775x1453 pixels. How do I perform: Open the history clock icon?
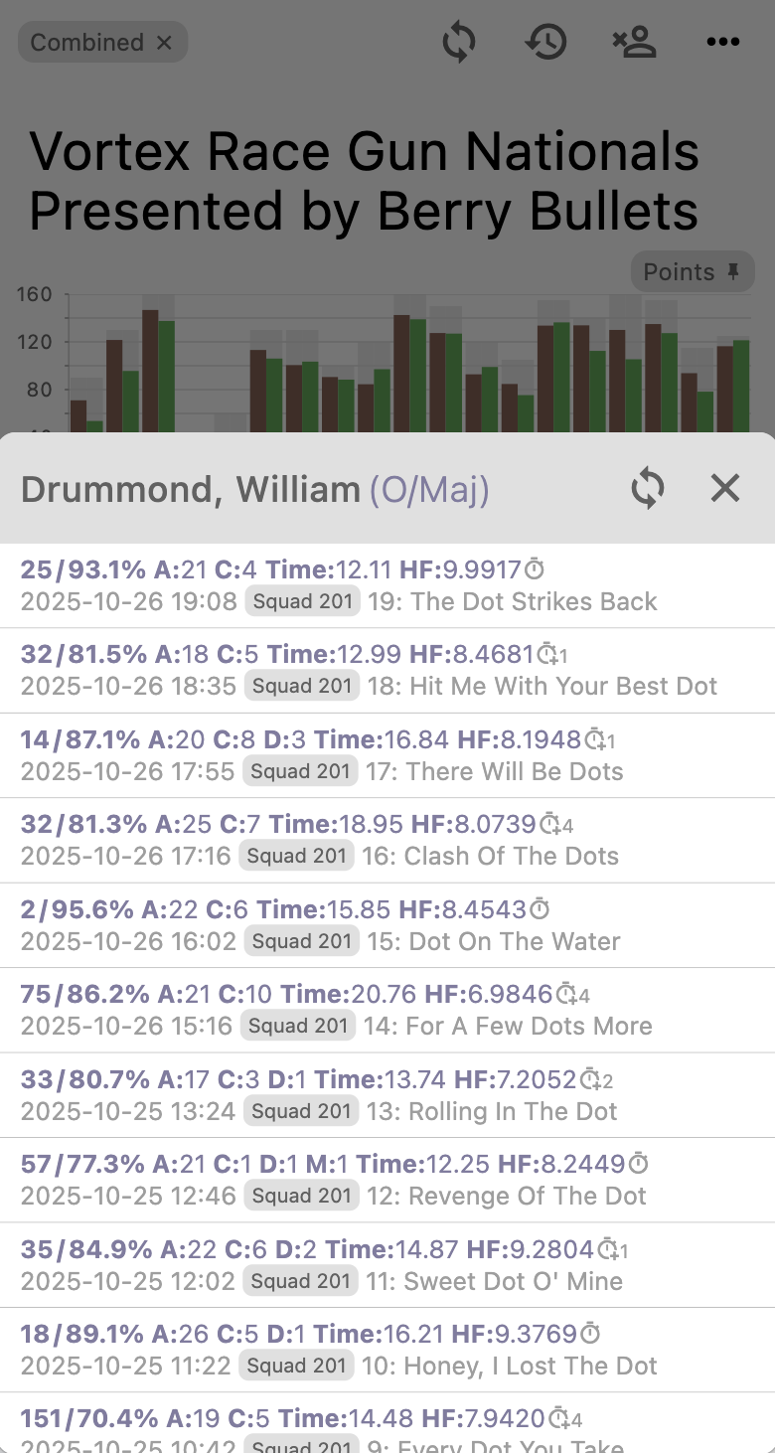(546, 42)
